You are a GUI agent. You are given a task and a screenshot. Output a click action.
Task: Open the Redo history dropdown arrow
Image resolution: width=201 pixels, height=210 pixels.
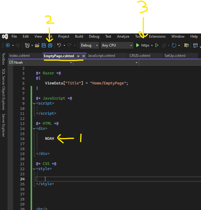tap(75, 46)
